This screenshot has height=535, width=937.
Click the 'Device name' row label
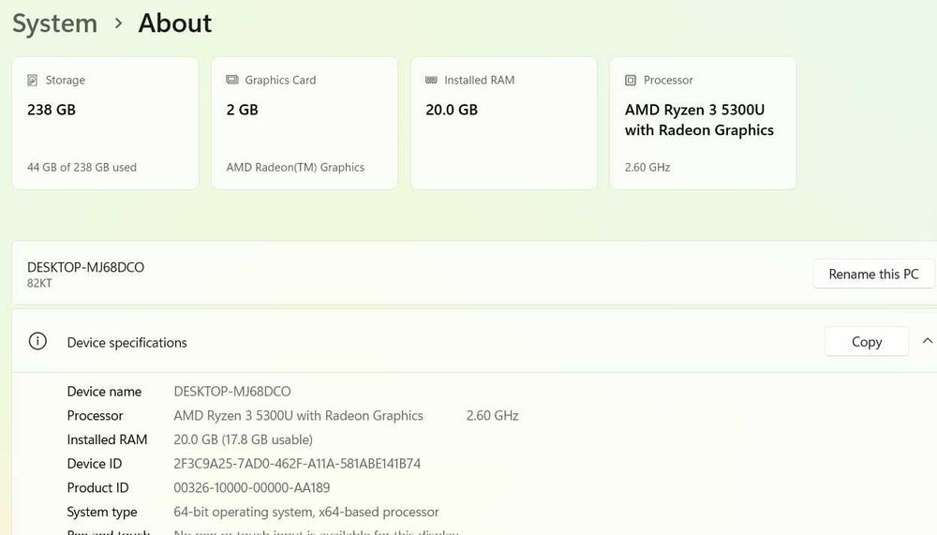point(104,392)
